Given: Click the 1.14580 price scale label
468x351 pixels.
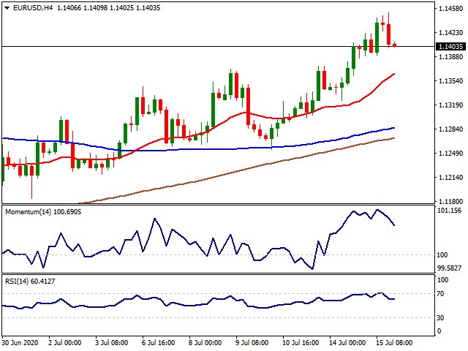Looking at the screenshot, I should (x=450, y=9).
